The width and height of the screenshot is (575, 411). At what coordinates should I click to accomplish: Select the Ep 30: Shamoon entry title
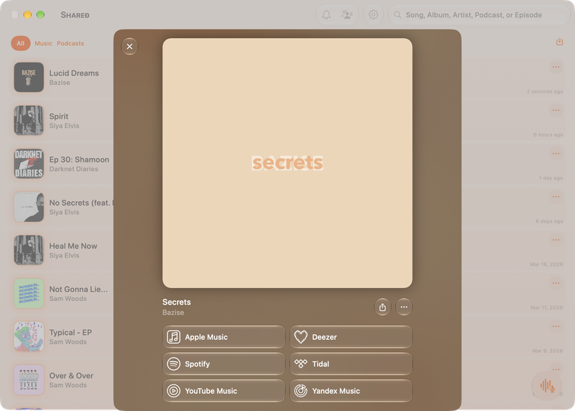tap(79, 160)
